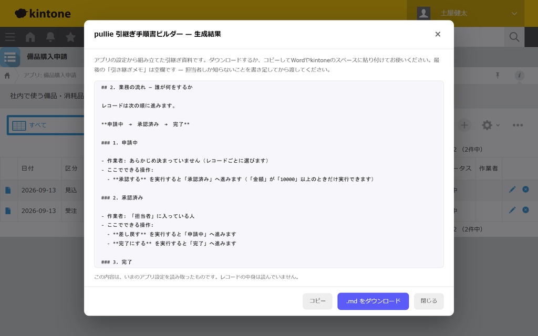Click the pin icon in the app bar
The image size is (538, 336).
[x=498, y=75]
